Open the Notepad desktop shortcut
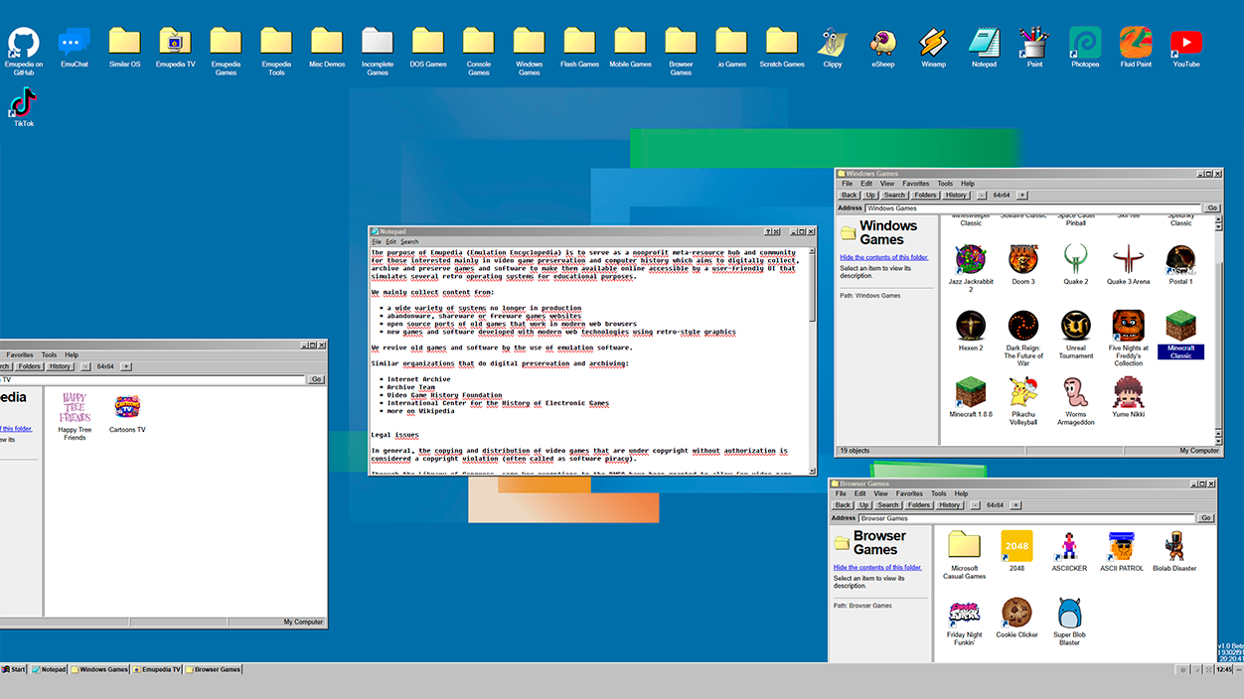This screenshot has width=1244, height=699. coord(984,48)
